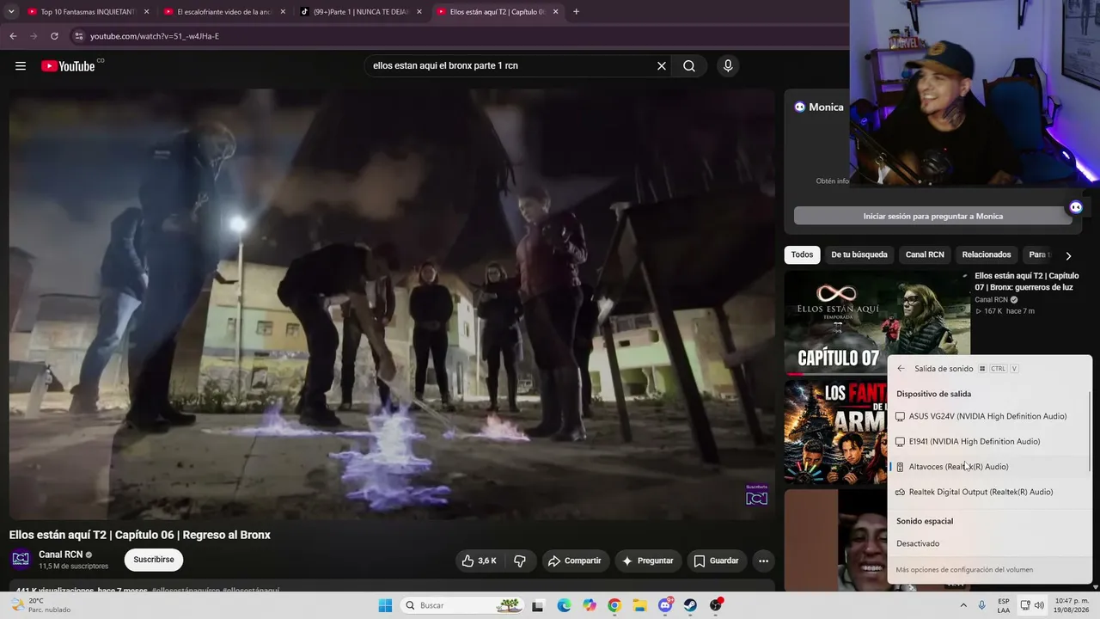Like the video with thumbs up
Screen dimensions: 1100x619
tap(479, 561)
